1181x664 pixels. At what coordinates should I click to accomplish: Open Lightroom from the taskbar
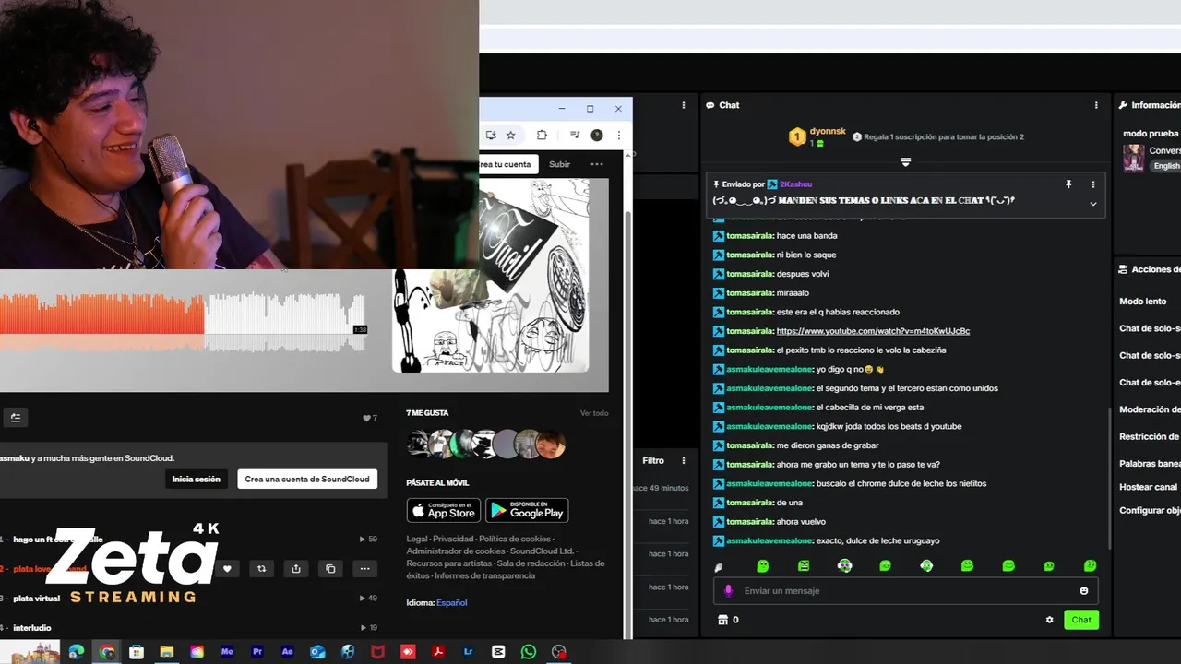(469, 652)
